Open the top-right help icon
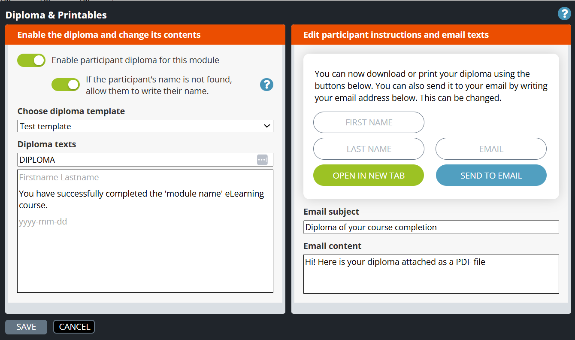The image size is (575, 340). [x=564, y=14]
